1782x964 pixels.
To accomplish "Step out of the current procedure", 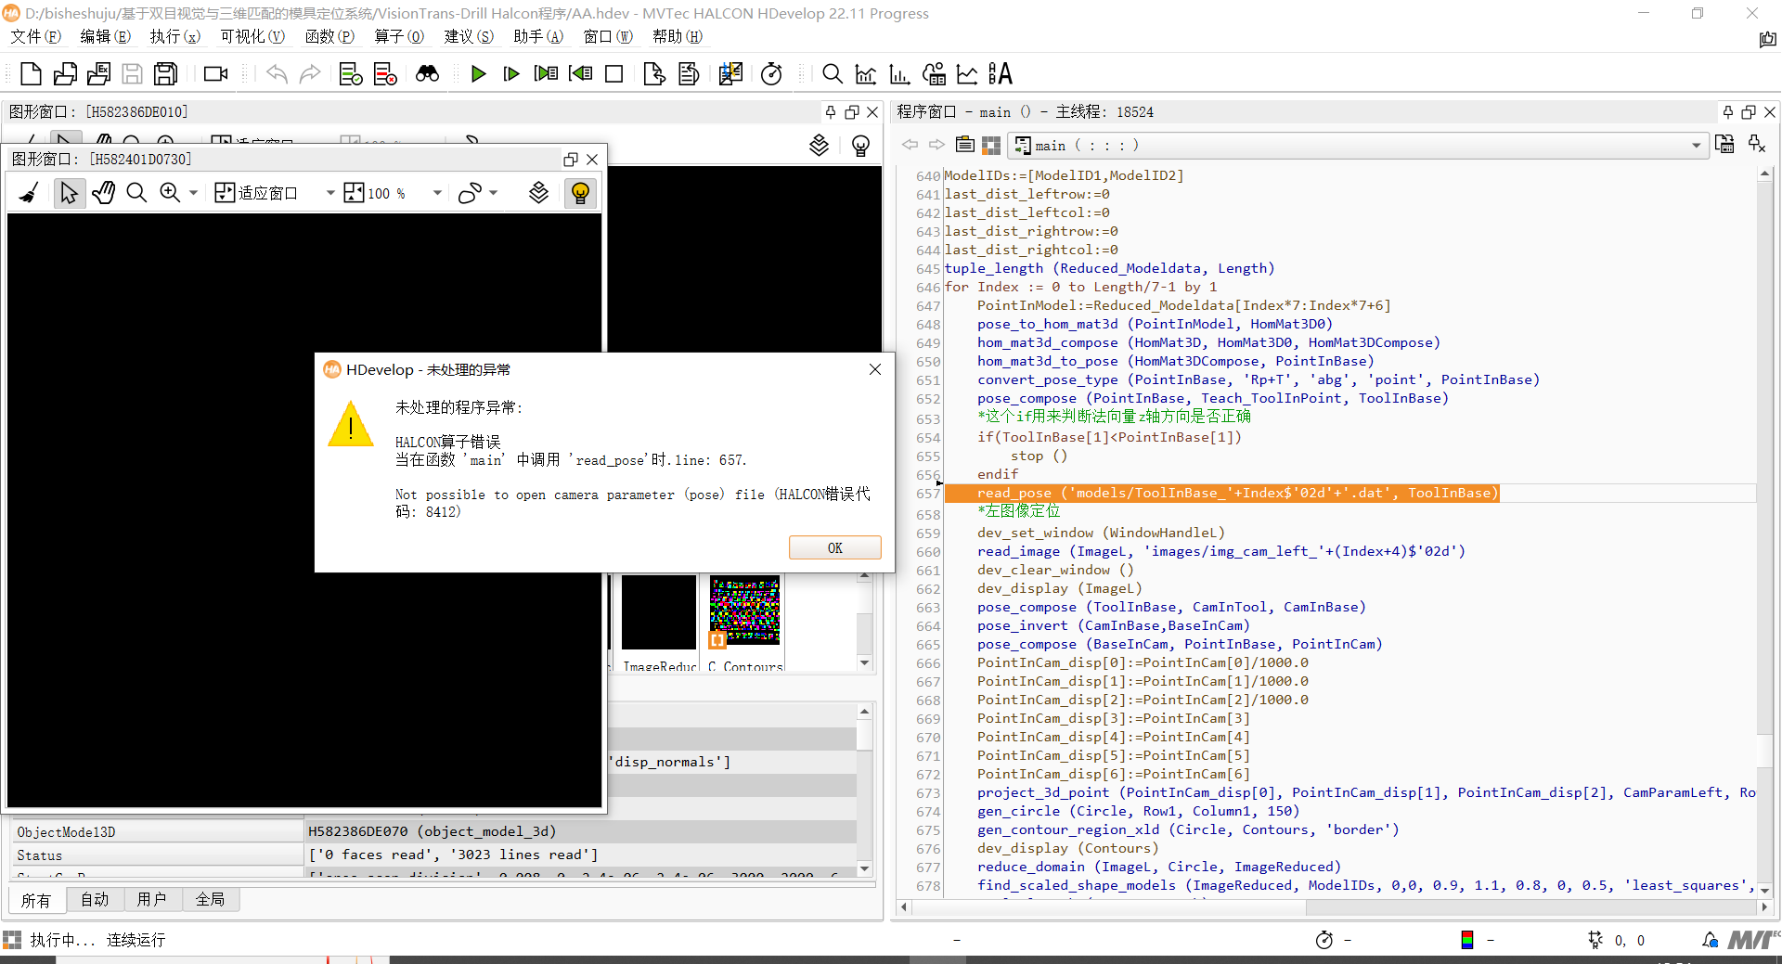I will pyautogui.click(x=581, y=74).
